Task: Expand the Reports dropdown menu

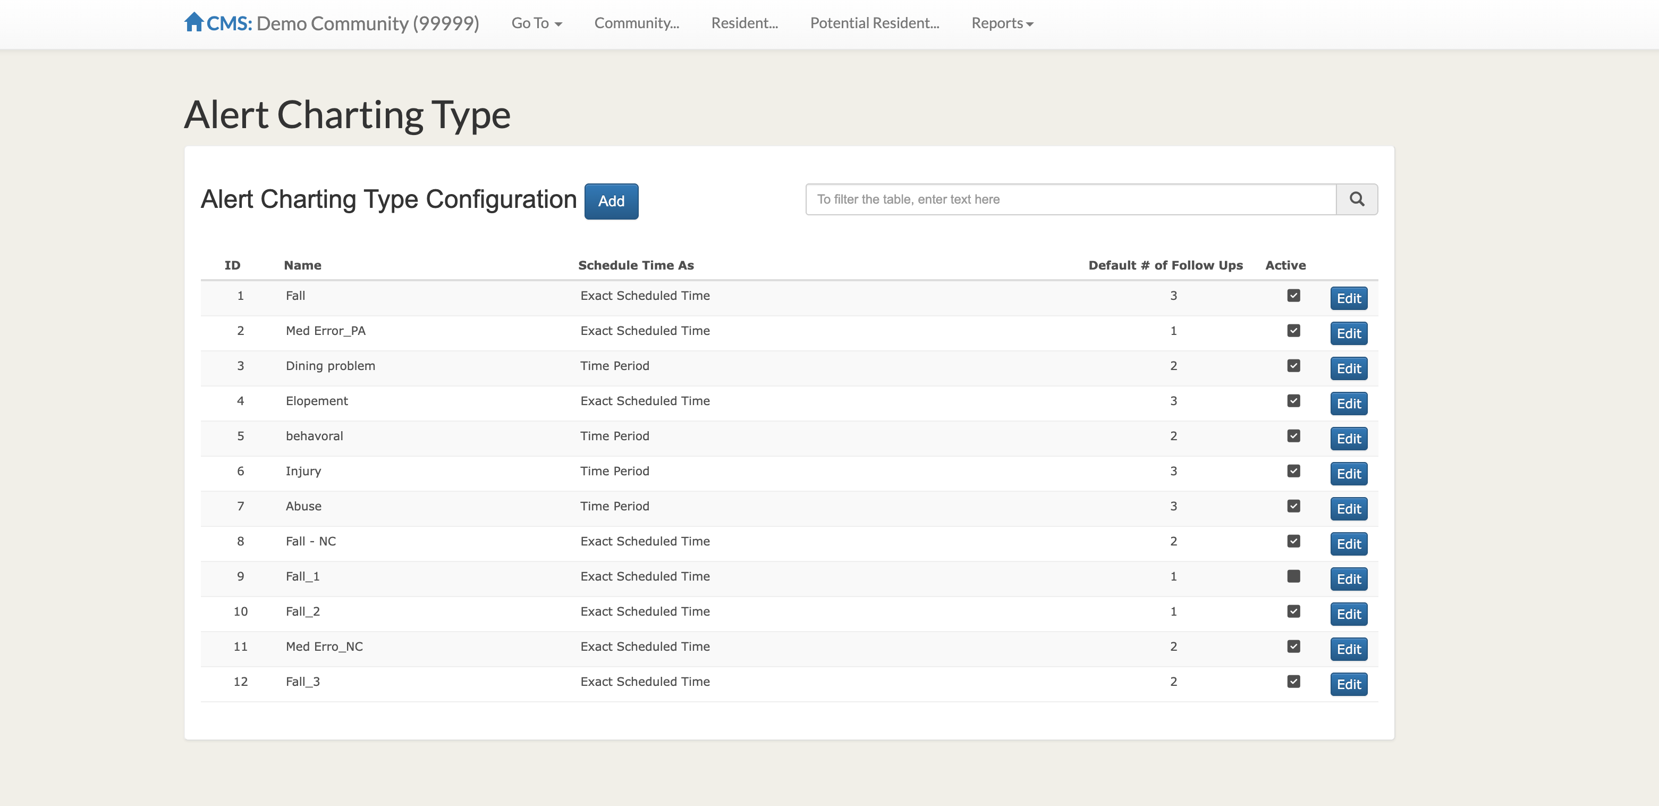Action: tap(1002, 23)
